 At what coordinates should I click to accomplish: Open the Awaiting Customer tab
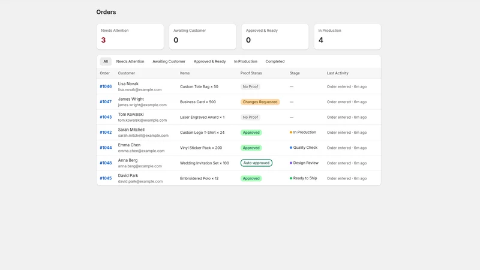[169, 62]
